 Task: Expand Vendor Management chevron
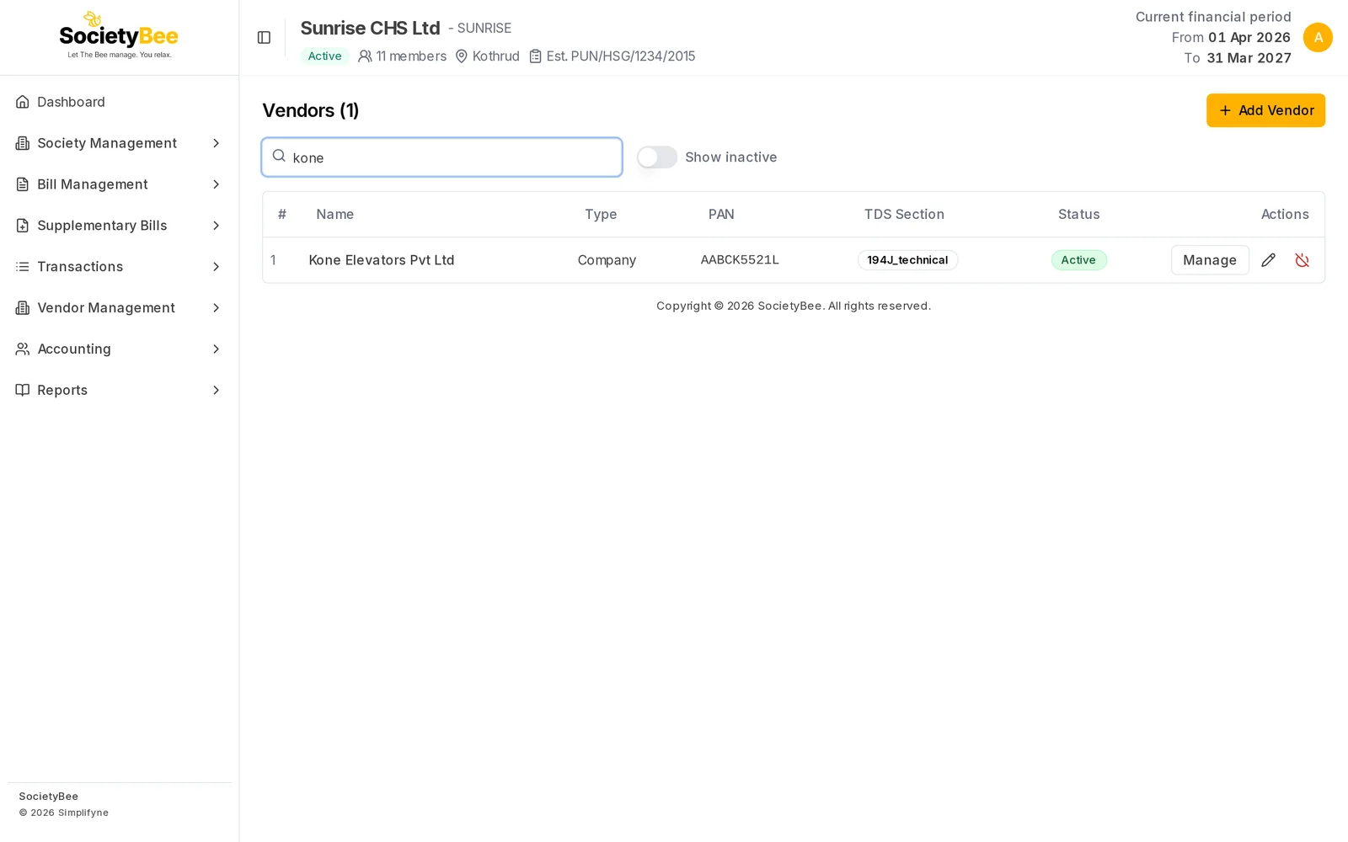(x=216, y=308)
